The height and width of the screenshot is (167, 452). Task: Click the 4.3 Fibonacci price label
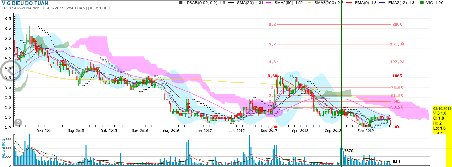click(x=272, y=62)
